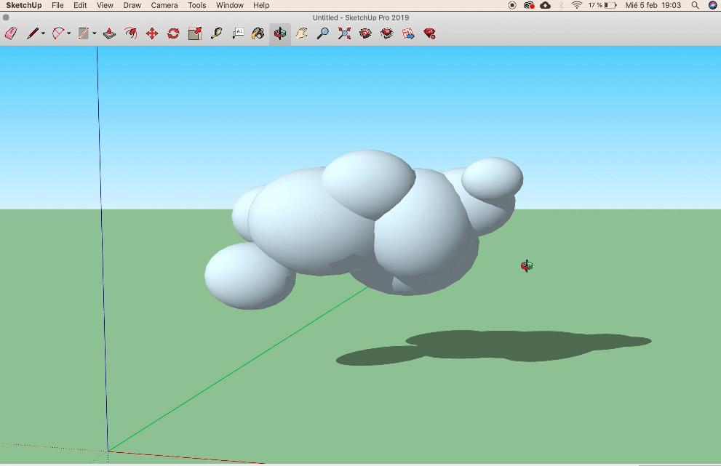721x466 pixels.
Task: Select the Scale tool
Action: 195,33
